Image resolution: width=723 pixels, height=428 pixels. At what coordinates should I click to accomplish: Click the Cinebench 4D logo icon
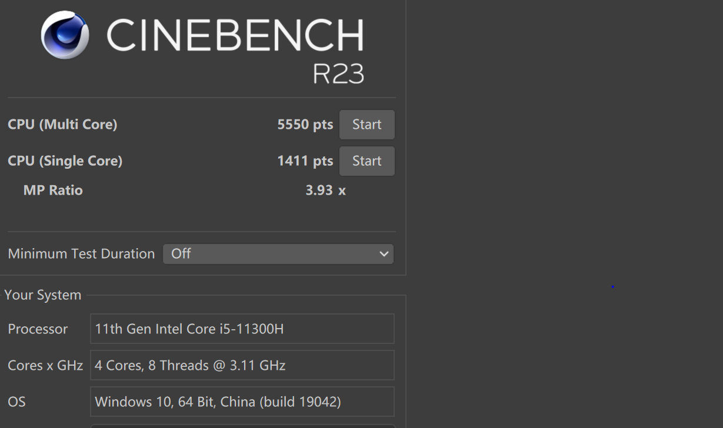[64, 35]
